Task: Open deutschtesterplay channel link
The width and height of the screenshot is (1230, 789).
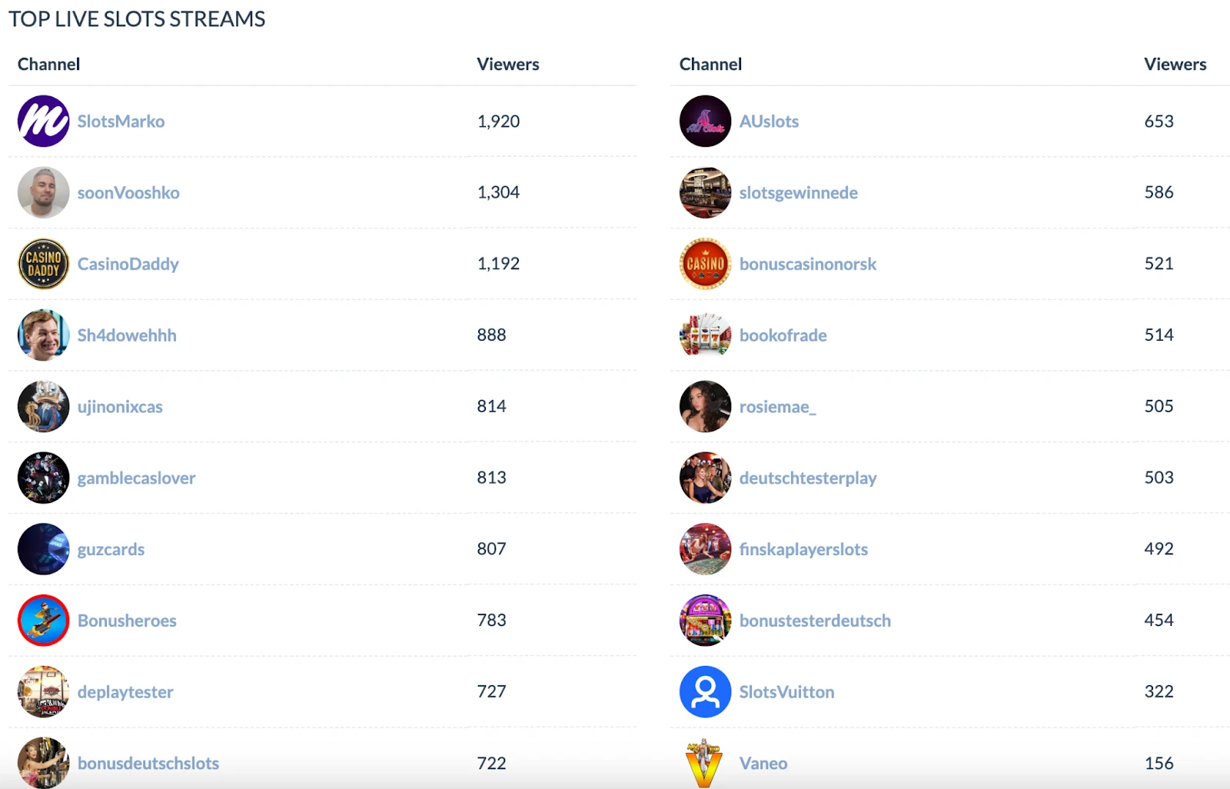Action: (808, 478)
